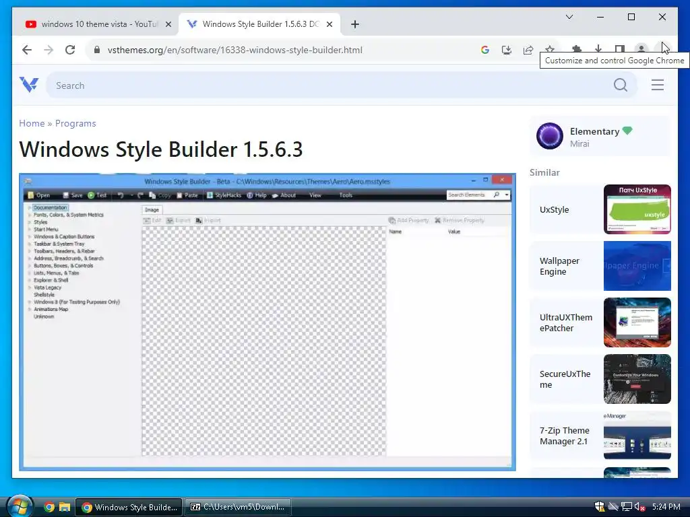Click the Home breadcrumb link
Viewport: 690px width, 517px height.
tap(32, 123)
